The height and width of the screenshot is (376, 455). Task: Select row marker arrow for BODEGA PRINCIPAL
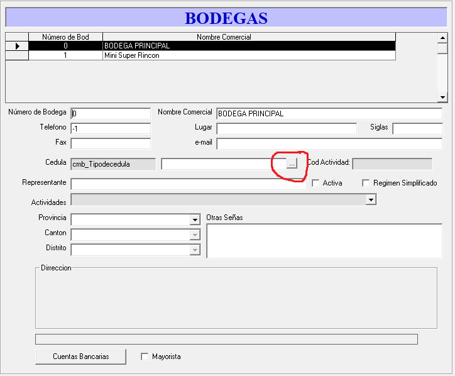(x=17, y=46)
